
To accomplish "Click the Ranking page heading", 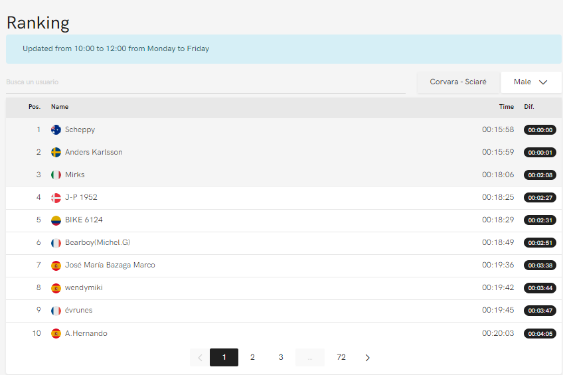I will [38, 23].
